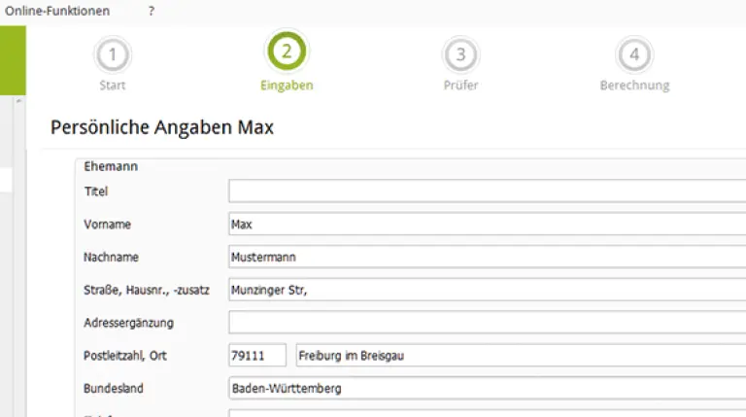Open the Berechnung step label
Screen dimensions: 746x417
coord(634,86)
